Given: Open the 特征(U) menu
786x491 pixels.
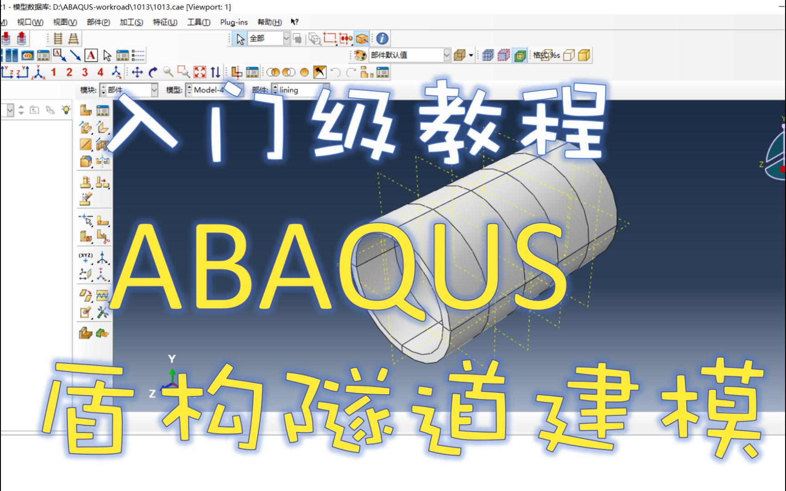Looking at the screenshot, I should coord(165,22).
